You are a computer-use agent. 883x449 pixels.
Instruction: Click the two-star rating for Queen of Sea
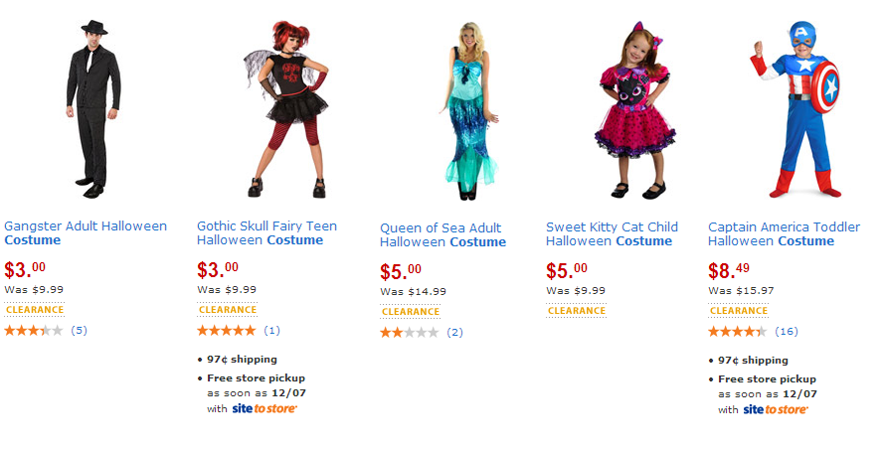click(409, 332)
